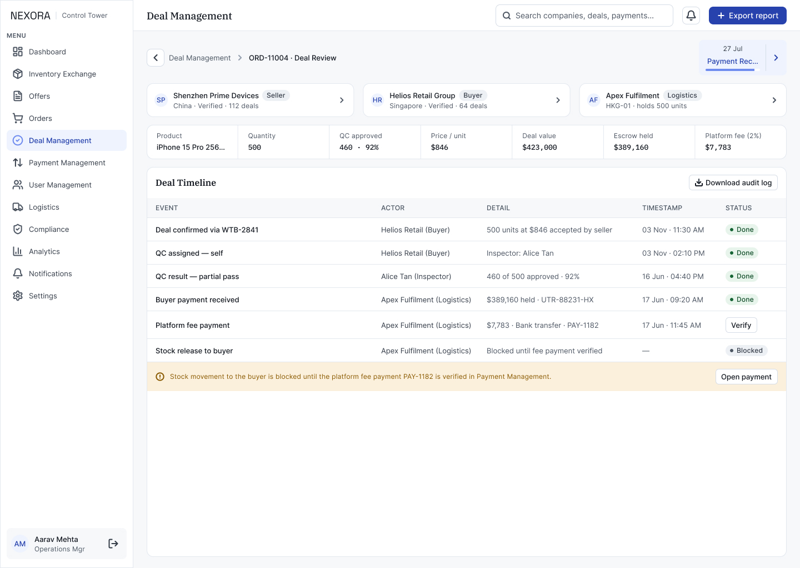Open Dashboard icon in sidebar
The image size is (800, 568).
click(18, 52)
